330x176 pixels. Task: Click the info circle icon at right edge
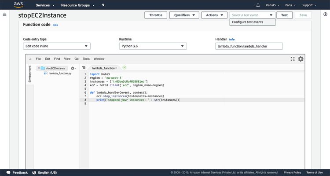click(x=325, y=15)
